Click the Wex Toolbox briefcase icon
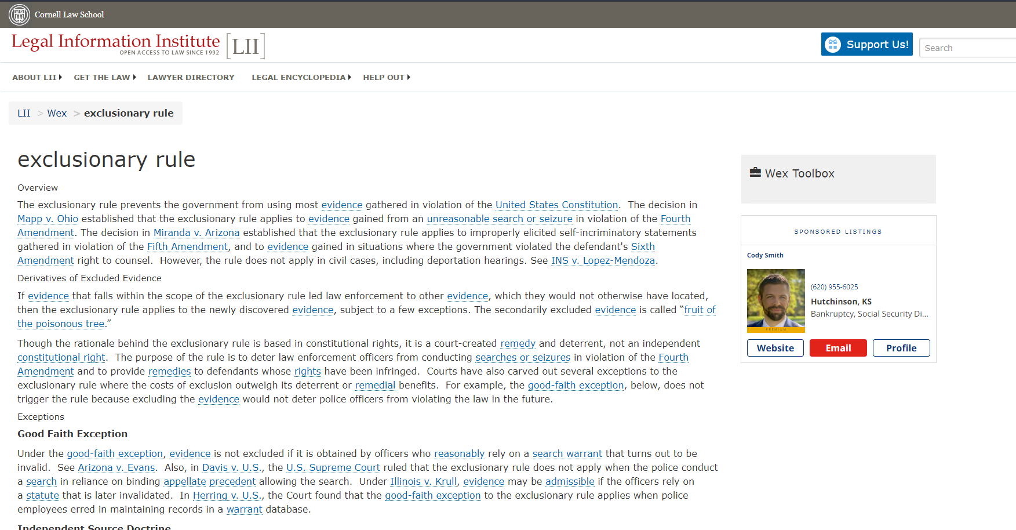Image resolution: width=1016 pixels, height=530 pixels. coord(755,172)
